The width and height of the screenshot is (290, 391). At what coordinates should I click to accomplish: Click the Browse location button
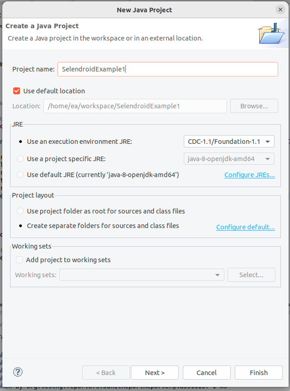[x=254, y=106]
